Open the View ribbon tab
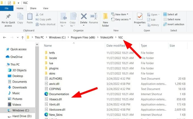193x119 pixels. (x=45, y=8)
